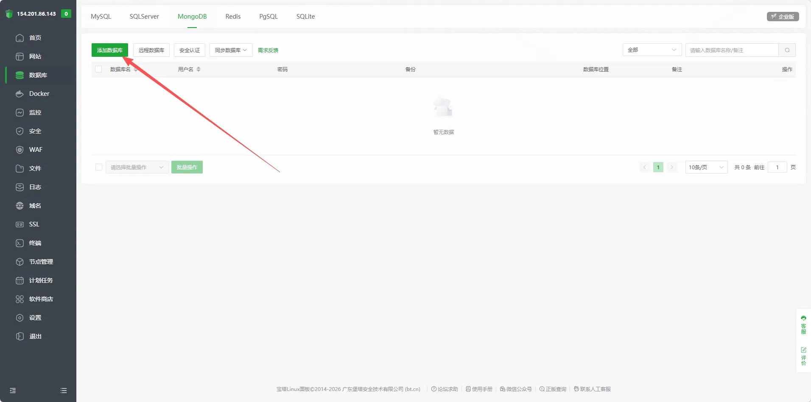This screenshot has width=811, height=402.
Task: Click the search magnifier icon
Action: [787, 50]
